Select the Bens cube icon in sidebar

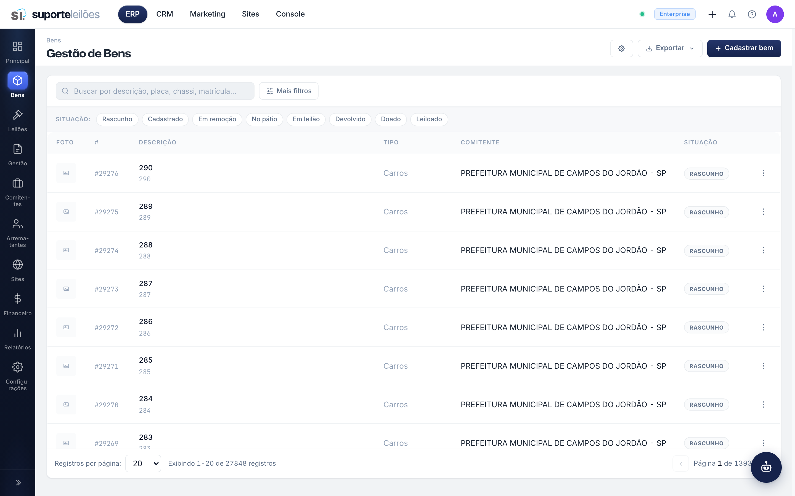pos(17,81)
